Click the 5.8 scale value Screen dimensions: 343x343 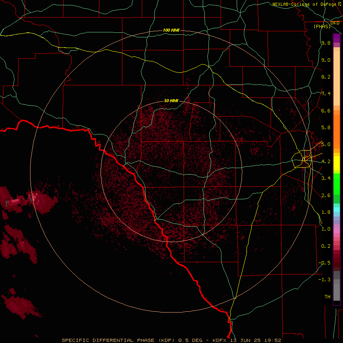326,128
